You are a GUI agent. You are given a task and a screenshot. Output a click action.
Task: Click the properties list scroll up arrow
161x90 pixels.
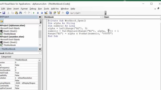click(39, 60)
